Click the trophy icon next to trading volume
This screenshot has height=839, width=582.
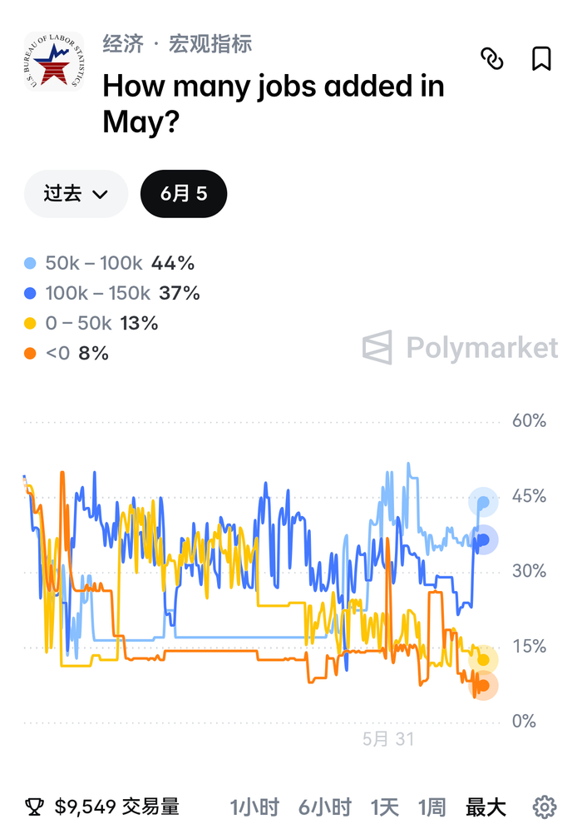[34, 807]
